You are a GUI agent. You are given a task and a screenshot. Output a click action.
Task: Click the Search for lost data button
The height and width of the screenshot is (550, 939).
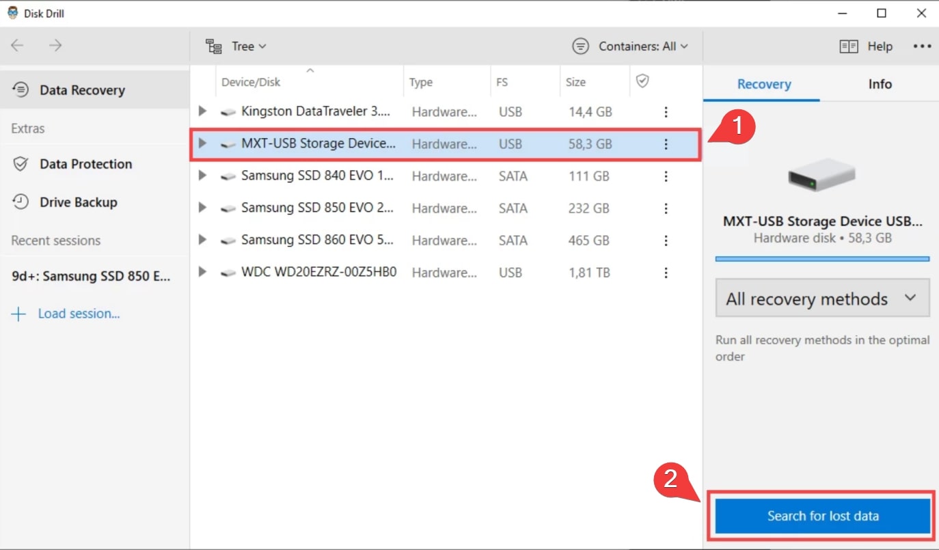click(823, 516)
